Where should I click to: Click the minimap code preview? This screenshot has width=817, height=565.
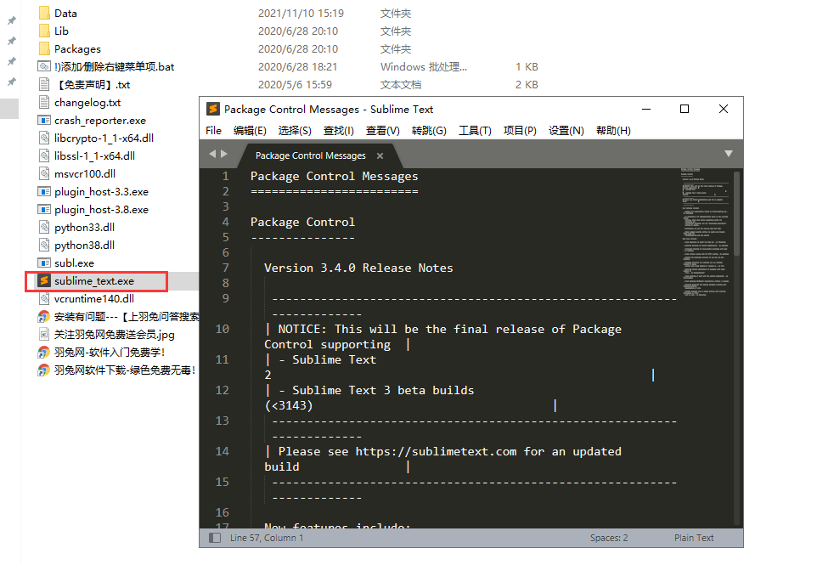(x=706, y=233)
